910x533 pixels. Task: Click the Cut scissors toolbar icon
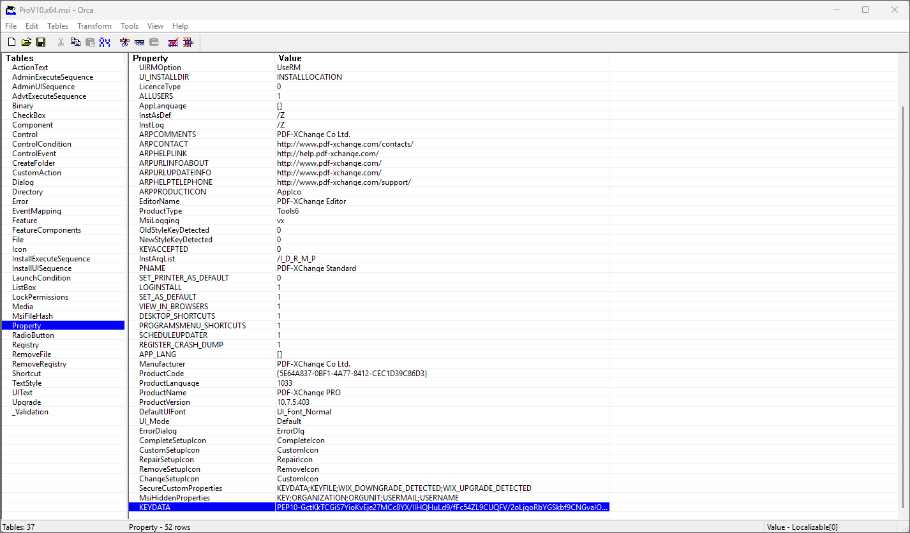(x=61, y=43)
